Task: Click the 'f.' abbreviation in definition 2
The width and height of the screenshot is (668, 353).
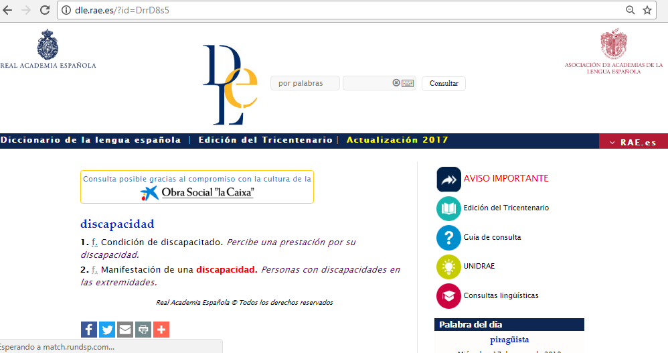Action: [94, 270]
